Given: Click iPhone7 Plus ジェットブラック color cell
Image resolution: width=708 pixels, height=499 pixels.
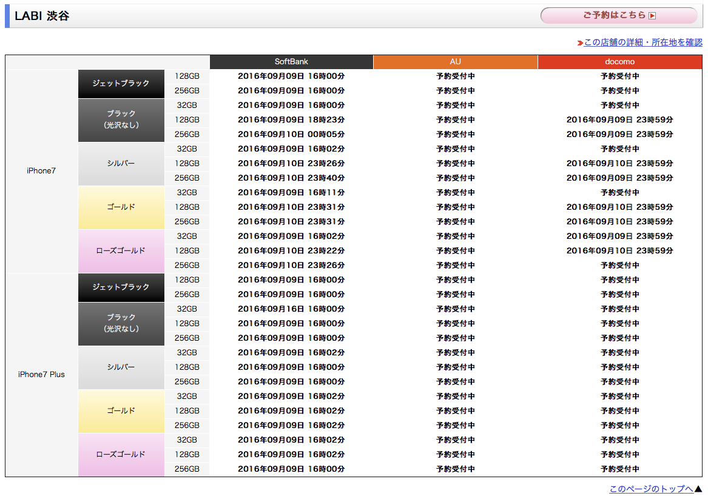Looking at the screenshot, I should (x=121, y=287).
